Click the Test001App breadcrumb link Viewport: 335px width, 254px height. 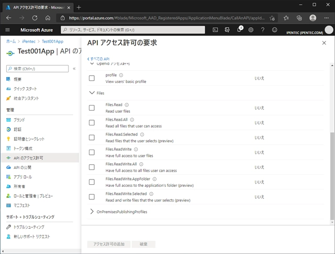tap(52, 41)
